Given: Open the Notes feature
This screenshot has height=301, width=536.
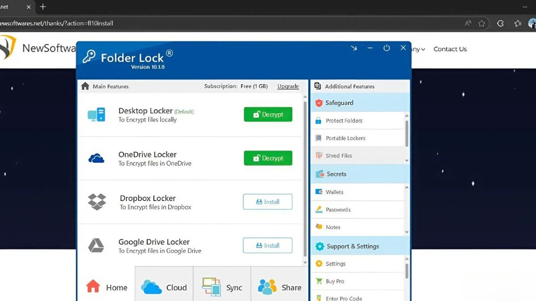Looking at the screenshot, I should [x=332, y=227].
